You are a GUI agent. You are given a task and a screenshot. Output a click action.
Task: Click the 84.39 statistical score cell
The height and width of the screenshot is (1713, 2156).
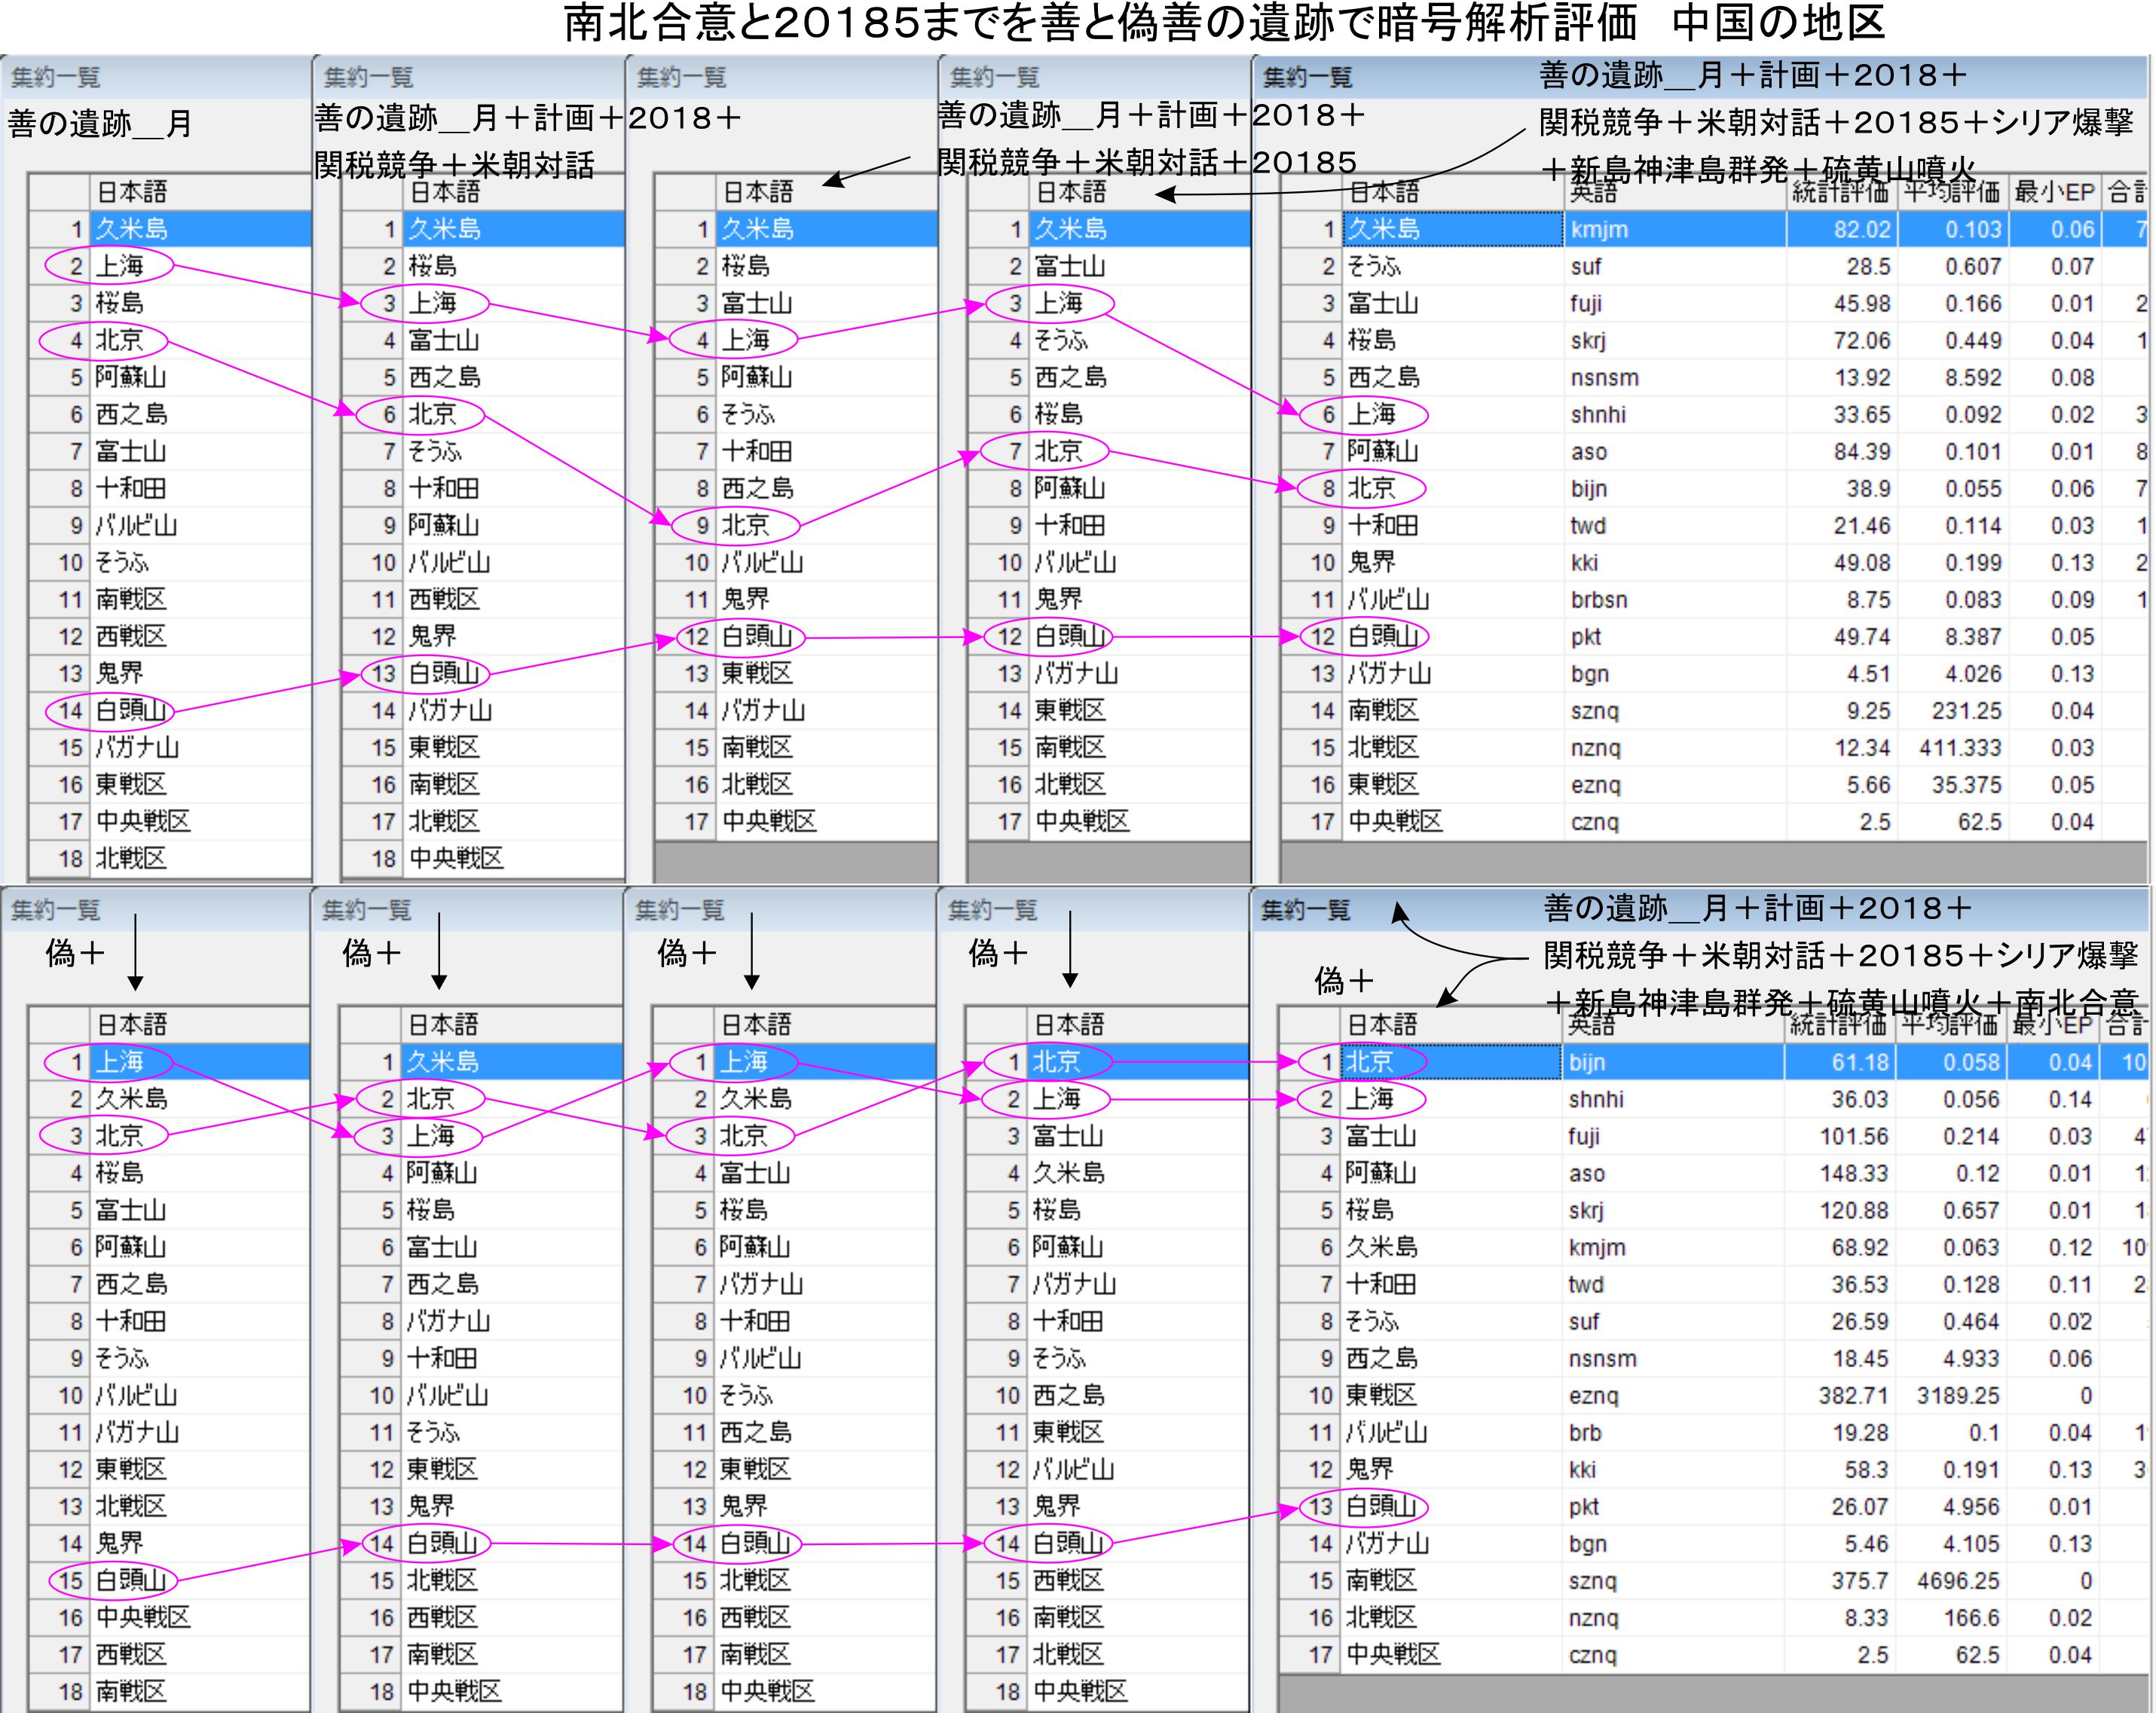(1861, 452)
